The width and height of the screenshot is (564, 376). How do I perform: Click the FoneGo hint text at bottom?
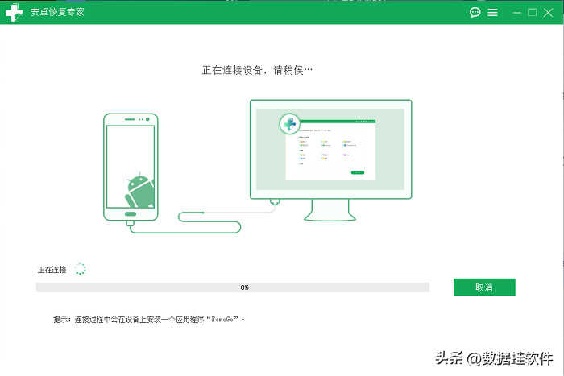click(149, 319)
